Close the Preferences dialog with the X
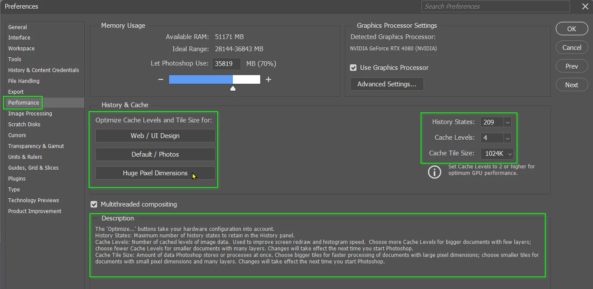This screenshot has width=593, height=289. 585,6
